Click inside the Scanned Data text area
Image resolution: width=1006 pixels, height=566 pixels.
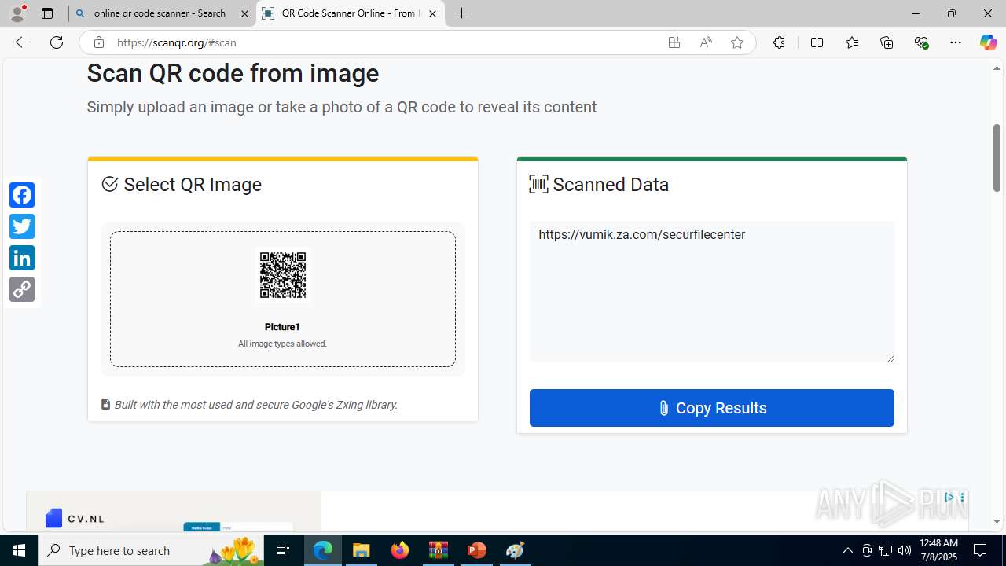click(x=711, y=292)
